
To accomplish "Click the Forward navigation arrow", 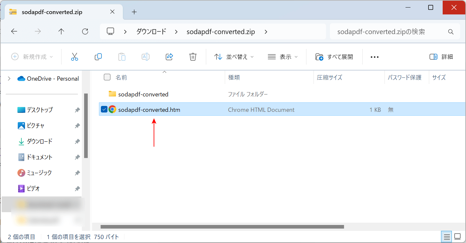I will point(38,31).
